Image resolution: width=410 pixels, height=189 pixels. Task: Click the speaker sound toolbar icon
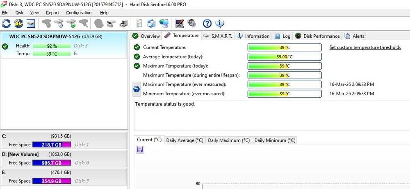coord(191,24)
